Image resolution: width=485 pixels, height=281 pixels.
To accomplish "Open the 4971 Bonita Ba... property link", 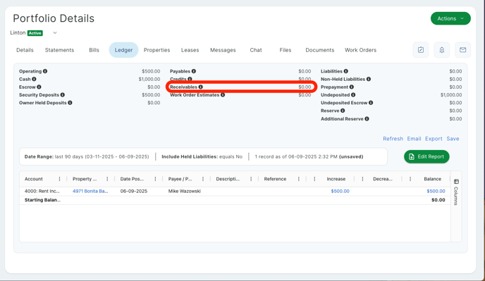I will [x=90, y=191].
